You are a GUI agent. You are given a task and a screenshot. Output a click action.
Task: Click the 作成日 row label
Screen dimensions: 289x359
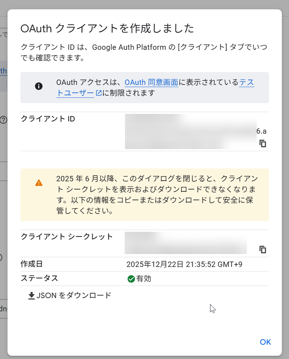click(x=32, y=264)
